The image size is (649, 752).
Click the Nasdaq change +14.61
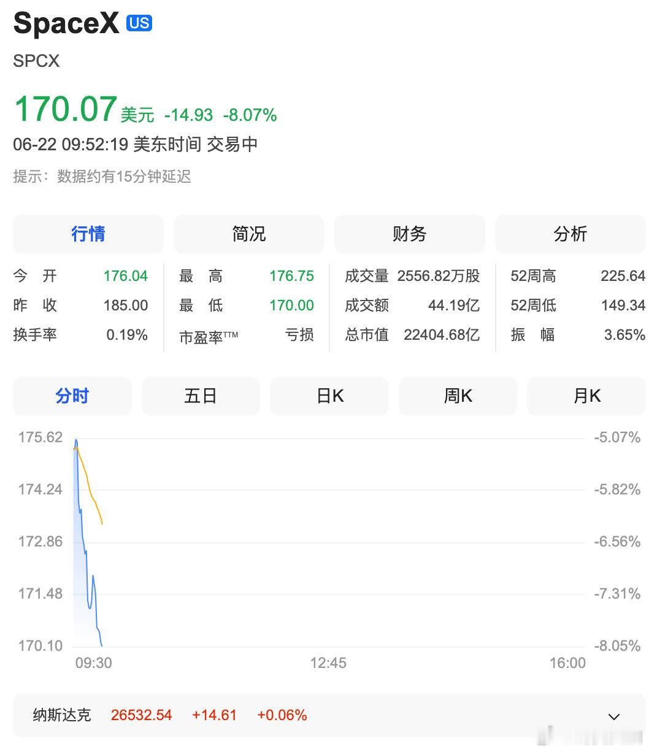pyautogui.click(x=214, y=715)
